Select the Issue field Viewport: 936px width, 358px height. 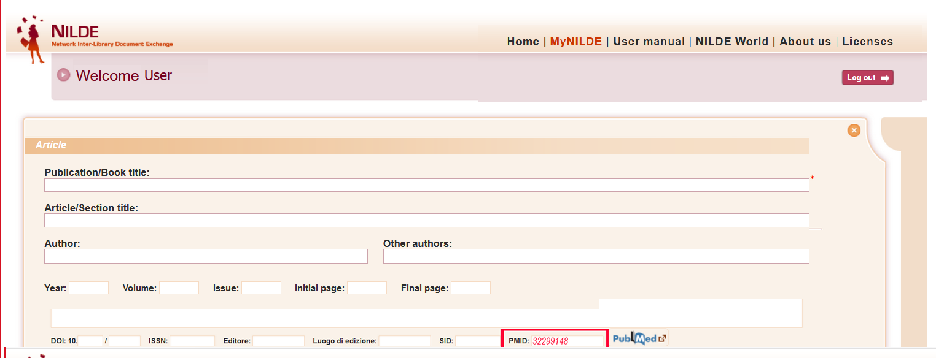tap(261, 288)
